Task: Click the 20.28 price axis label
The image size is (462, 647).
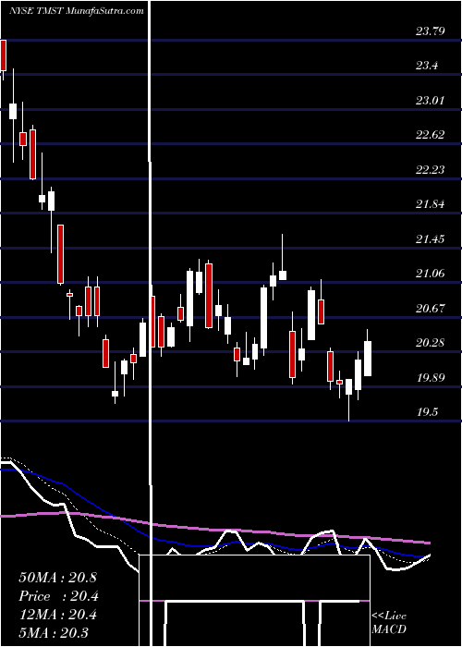Action: pos(431,343)
